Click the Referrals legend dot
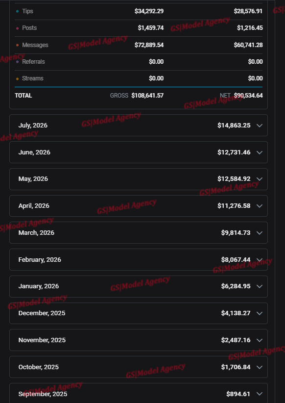 tap(17, 62)
